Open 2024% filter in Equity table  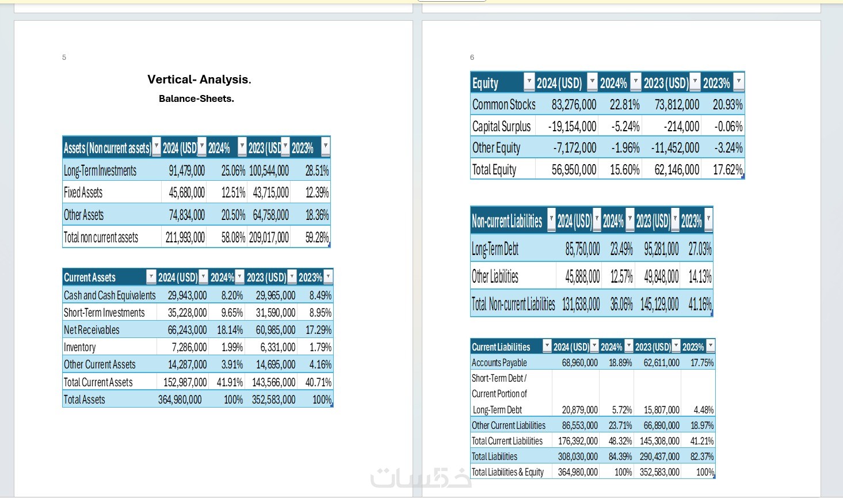(x=636, y=82)
